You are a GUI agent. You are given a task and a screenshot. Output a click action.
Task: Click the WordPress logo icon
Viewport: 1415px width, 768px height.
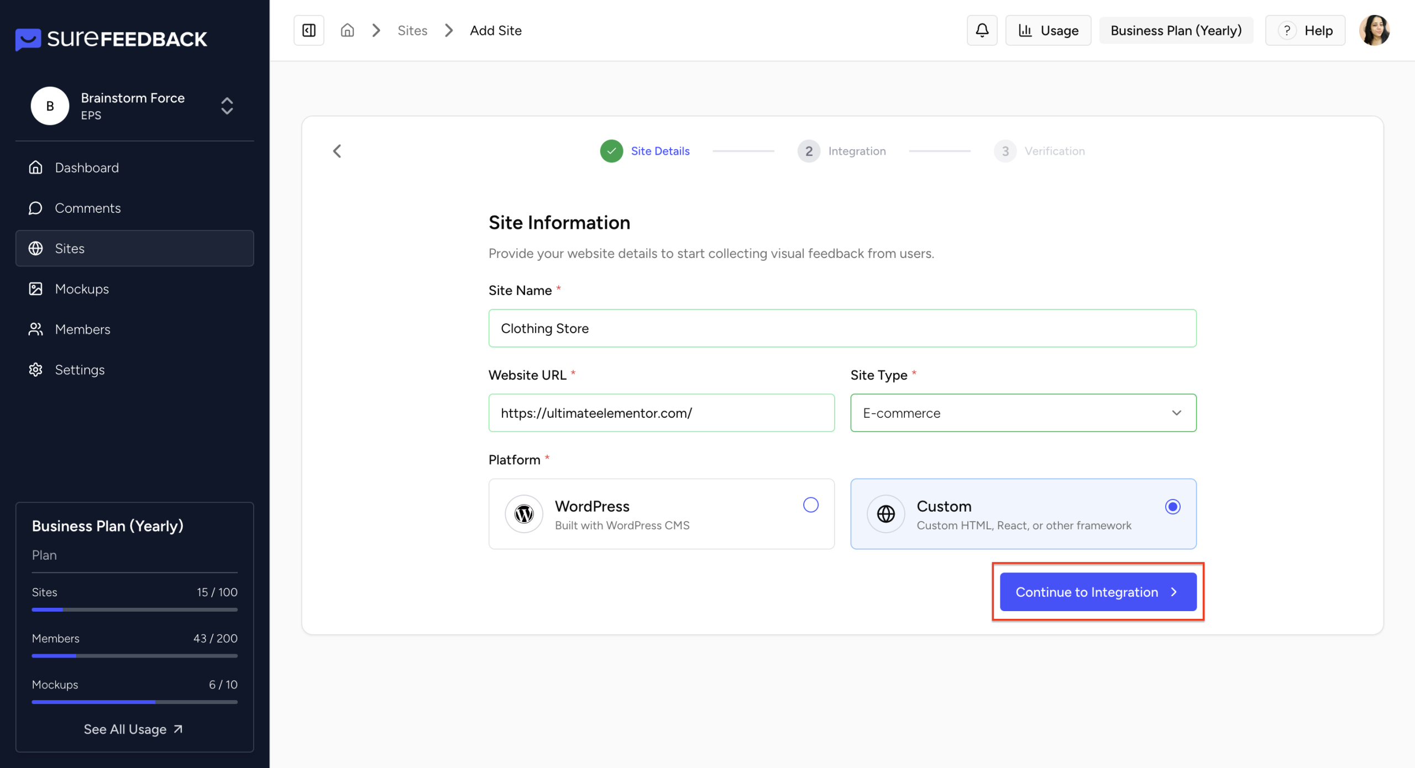[523, 514]
